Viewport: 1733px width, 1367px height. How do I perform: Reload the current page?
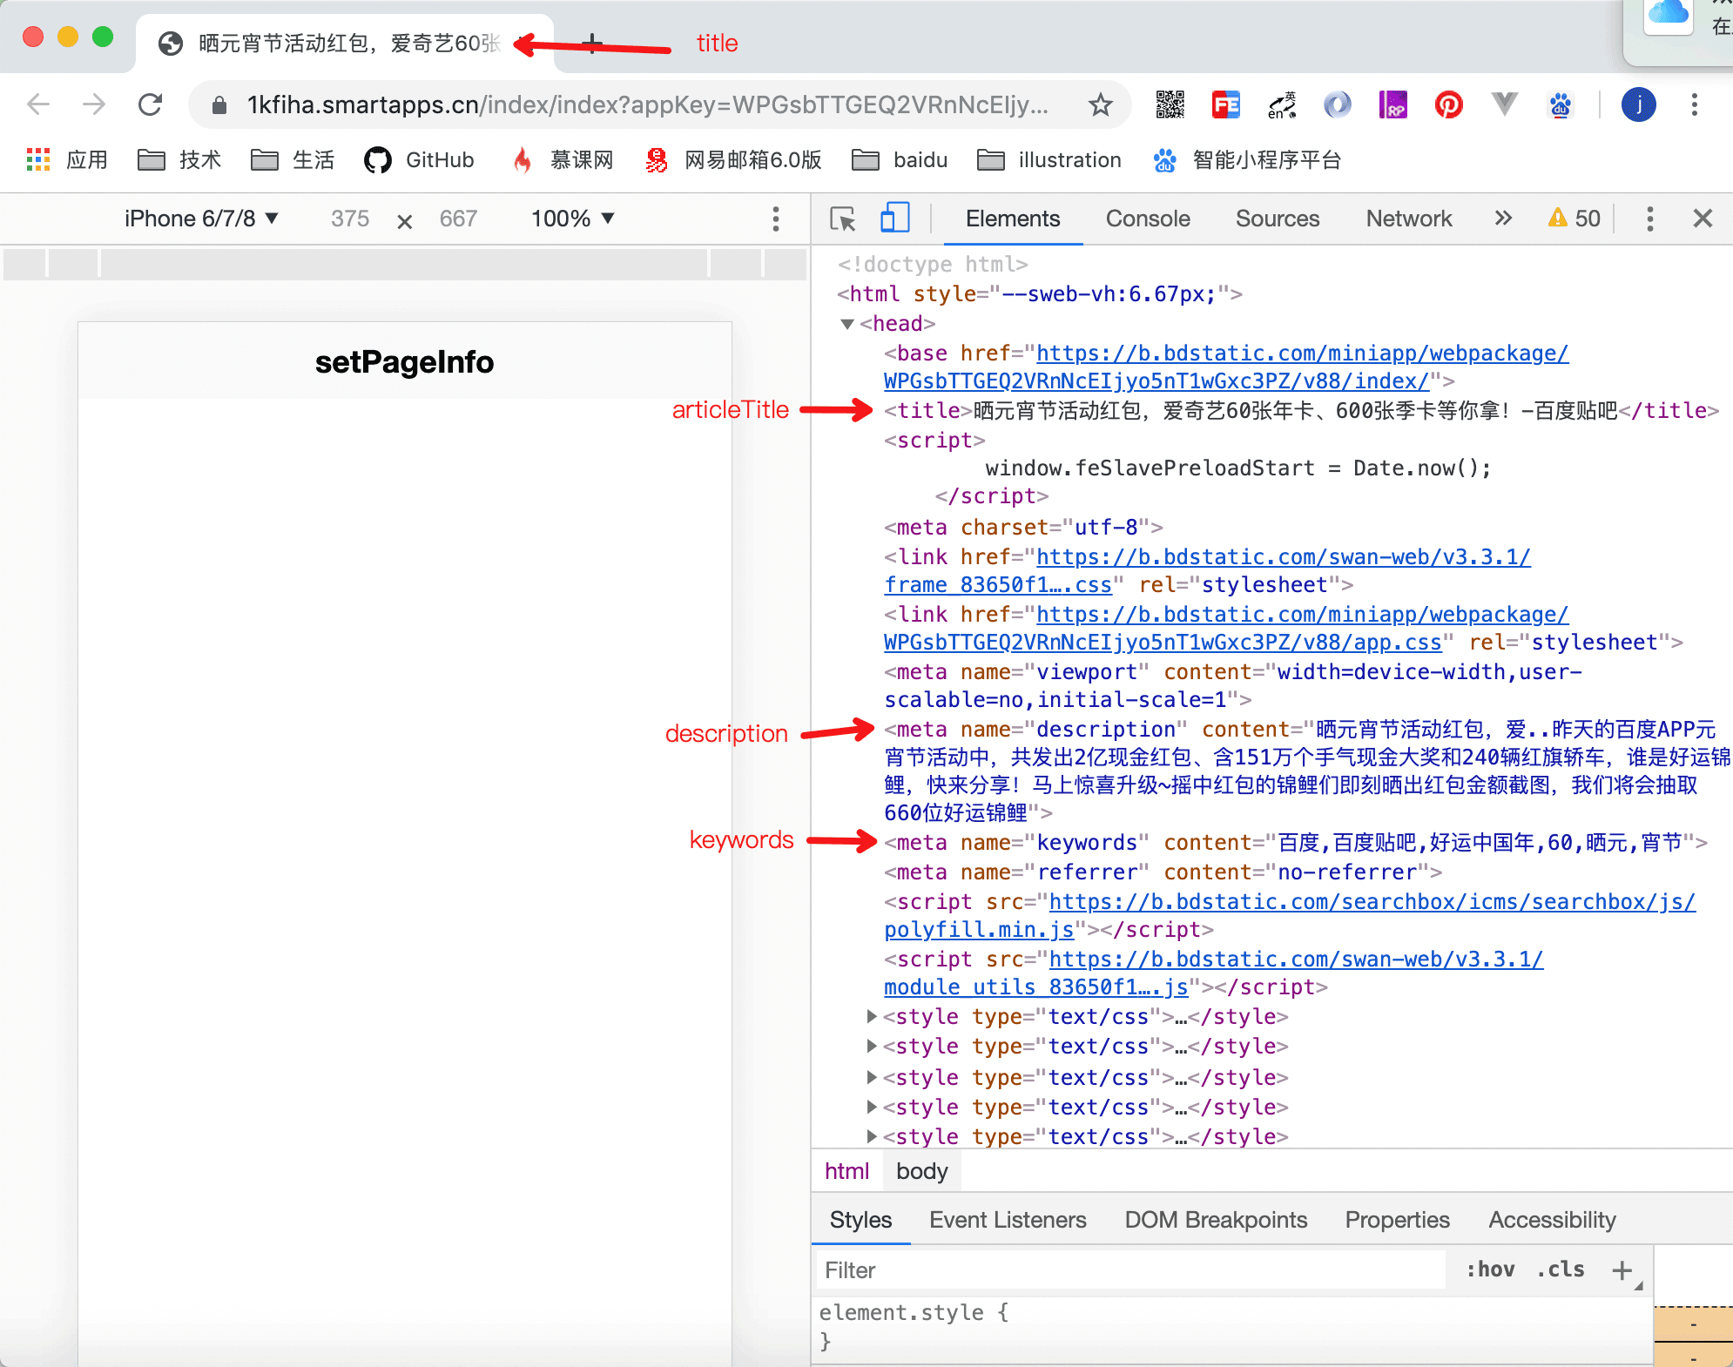click(x=151, y=105)
